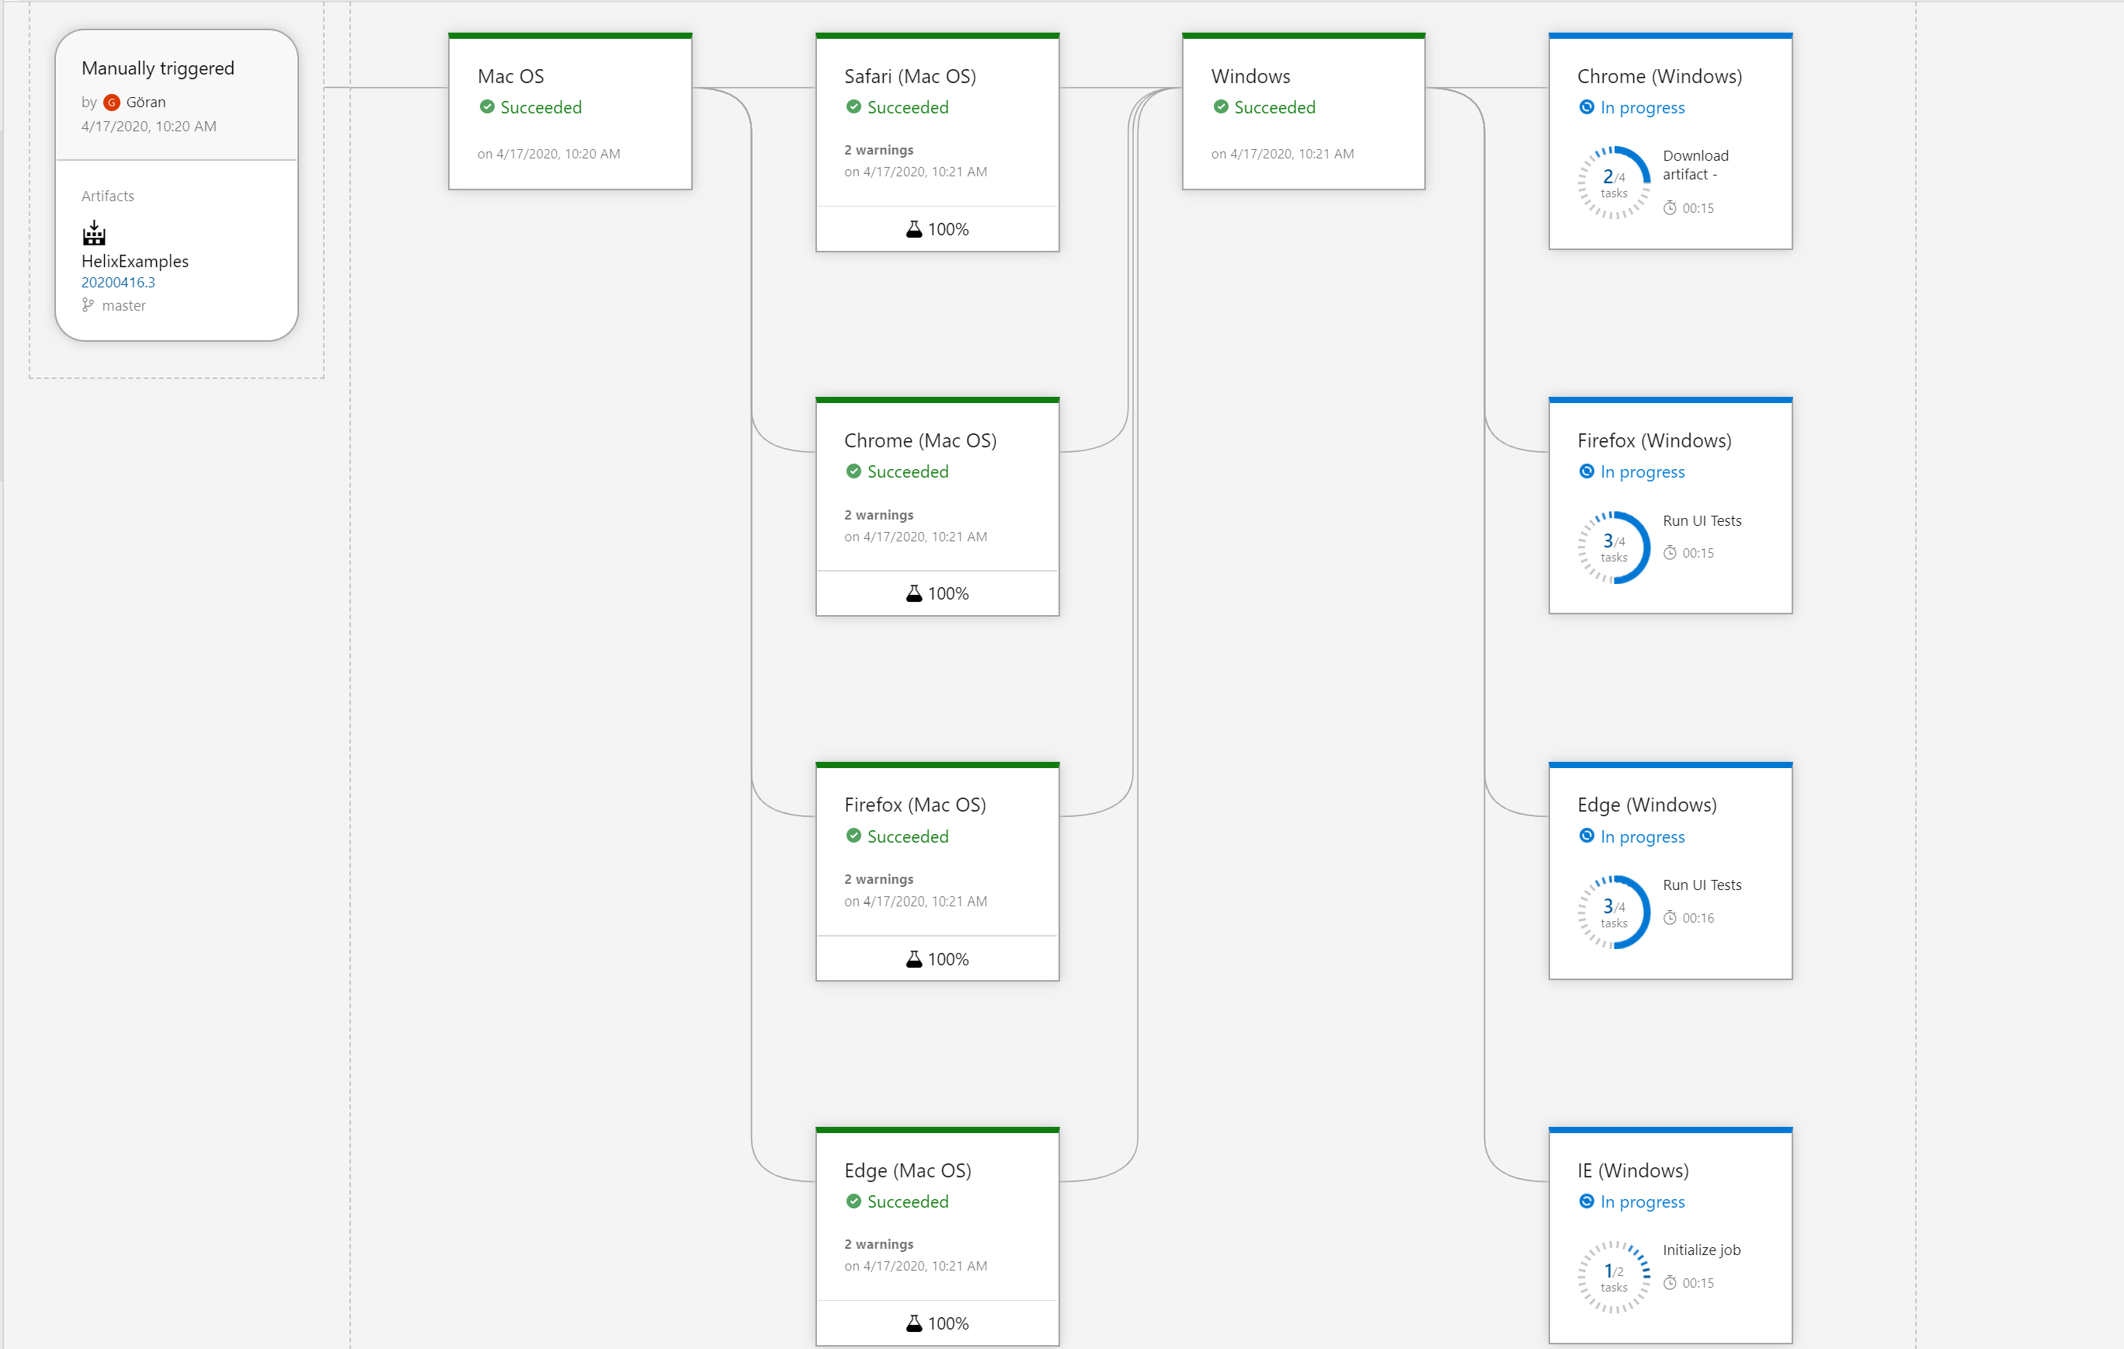This screenshot has width=2124, height=1349.
Task: Click Göran's user avatar icon
Action: [x=111, y=103]
